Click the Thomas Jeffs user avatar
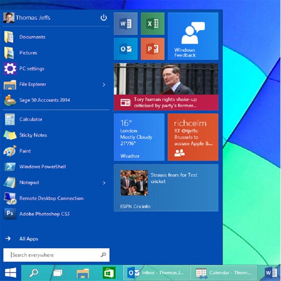 click(9, 18)
